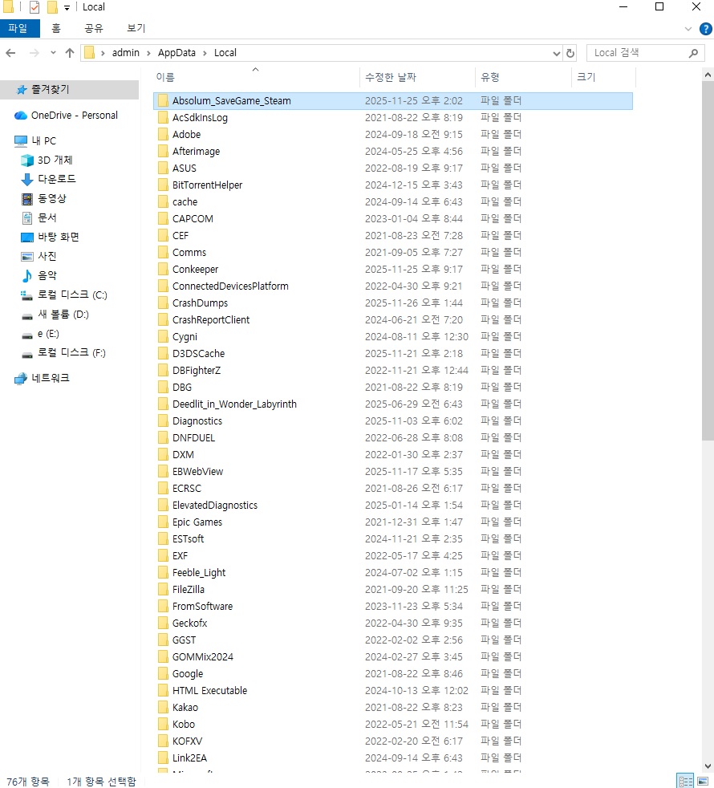
Task: Switch to large icons view layout
Action: point(703,781)
